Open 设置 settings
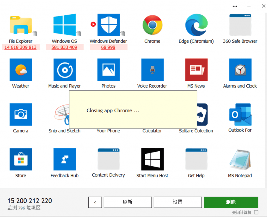Viewport: 267px width, 217px height. click(178, 202)
